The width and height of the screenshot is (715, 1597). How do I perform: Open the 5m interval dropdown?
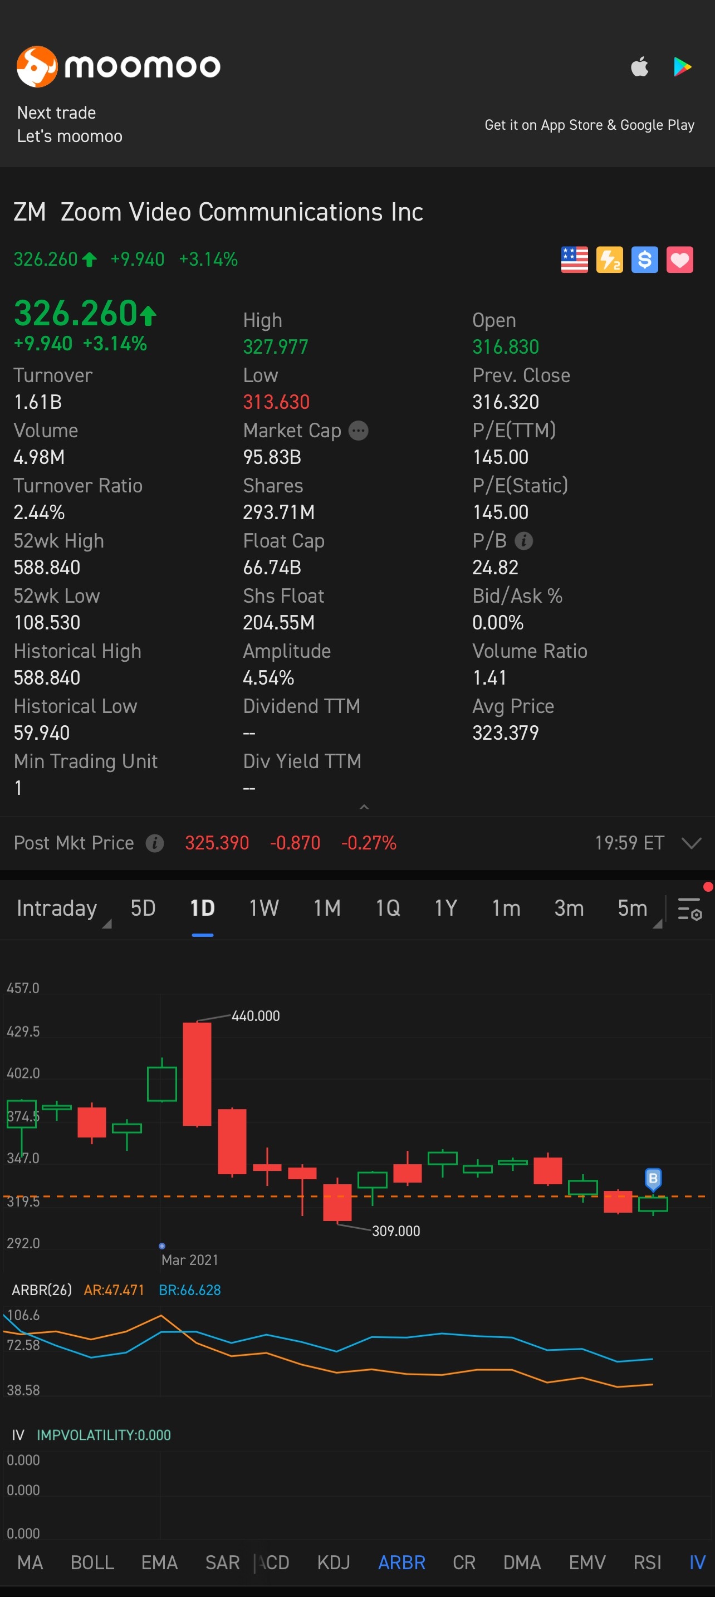pyautogui.click(x=639, y=909)
